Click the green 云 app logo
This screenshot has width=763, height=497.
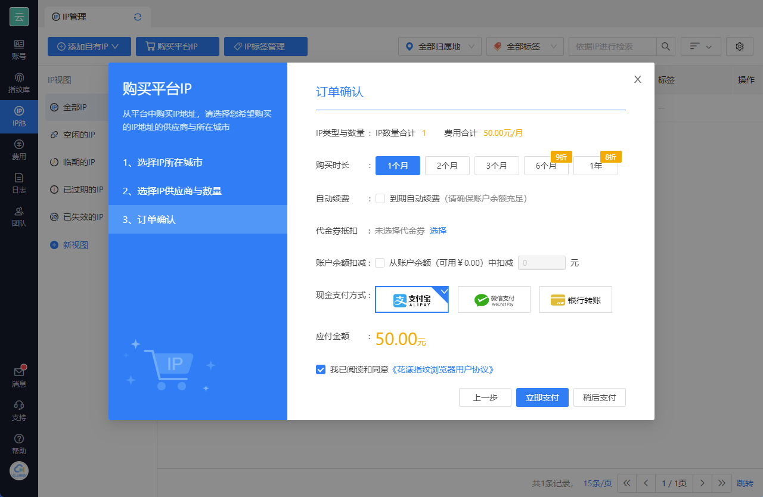(x=19, y=17)
